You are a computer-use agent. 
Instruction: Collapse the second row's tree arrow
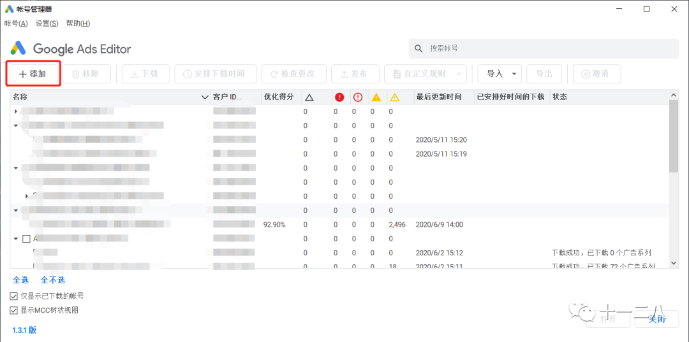pos(16,125)
